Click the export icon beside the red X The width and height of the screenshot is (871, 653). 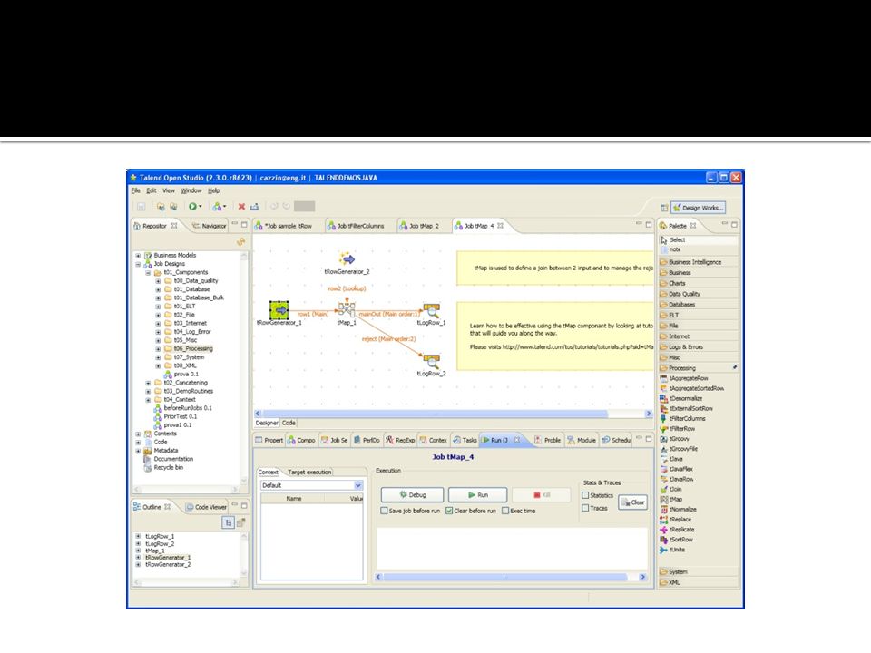254,207
